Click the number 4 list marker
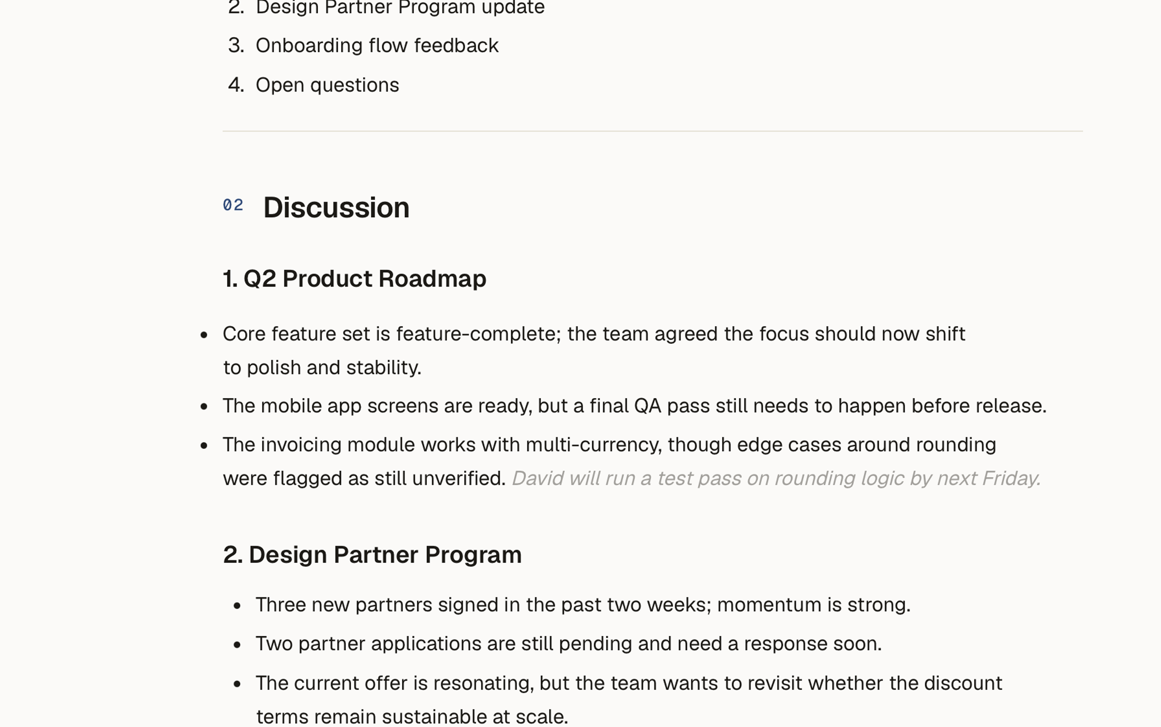Screen dimensions: 1161x727 (236, 85)
